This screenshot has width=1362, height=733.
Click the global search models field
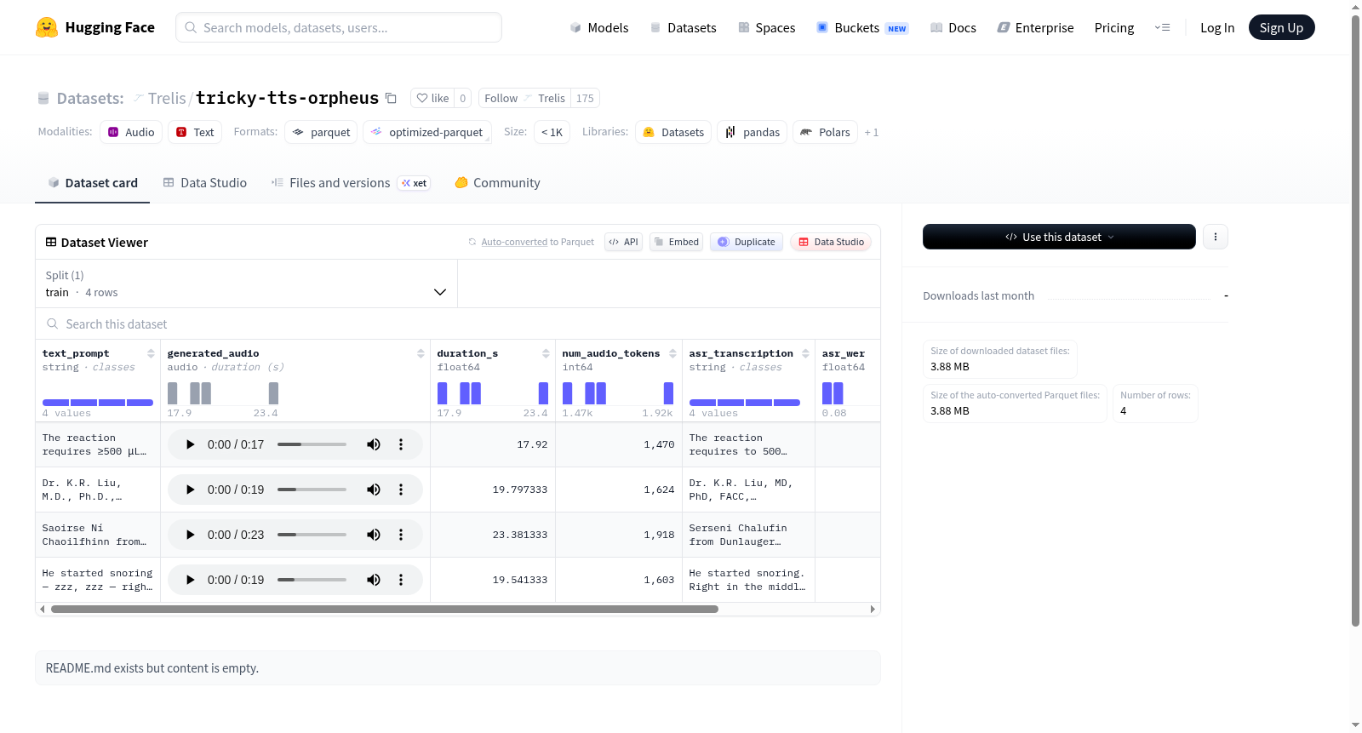click(339, 27)
